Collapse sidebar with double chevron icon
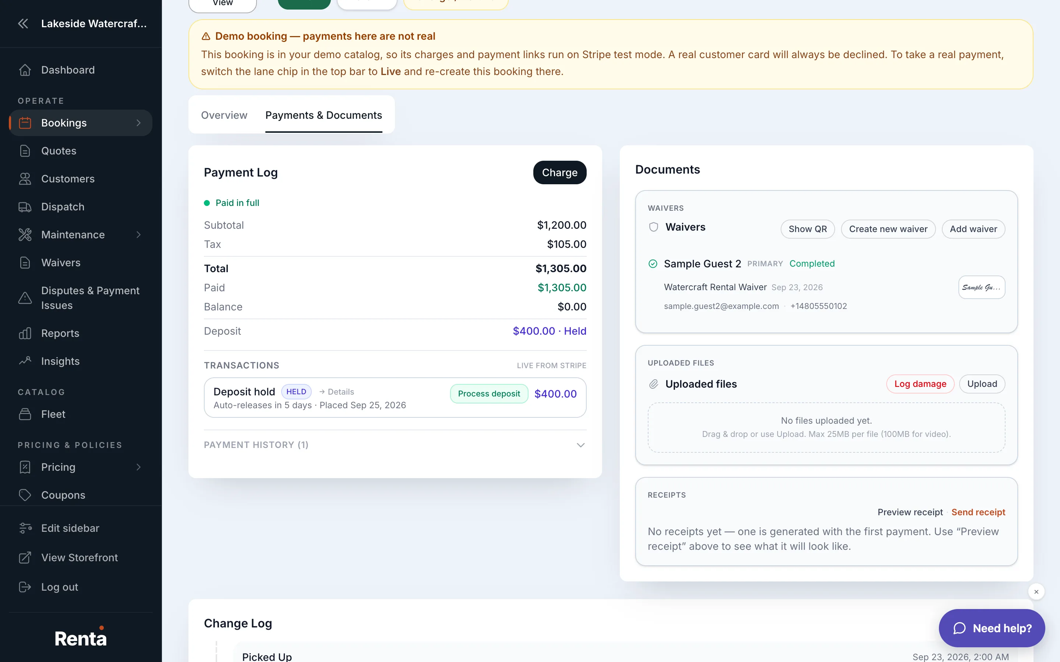Screen dimensions: 1060x662 [23, 24]
